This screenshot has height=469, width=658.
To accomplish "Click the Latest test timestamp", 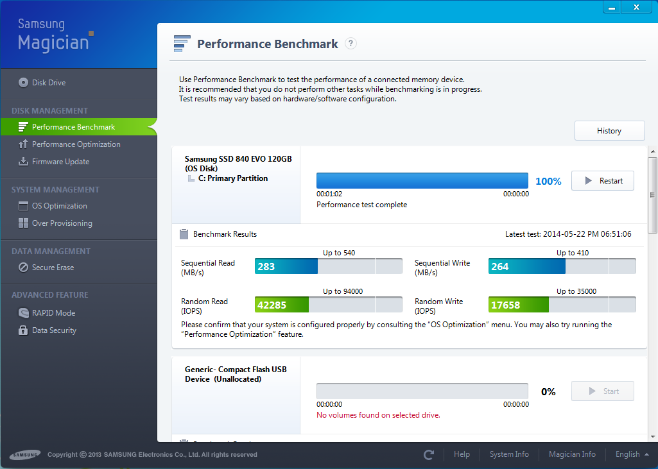I will 568,234.
